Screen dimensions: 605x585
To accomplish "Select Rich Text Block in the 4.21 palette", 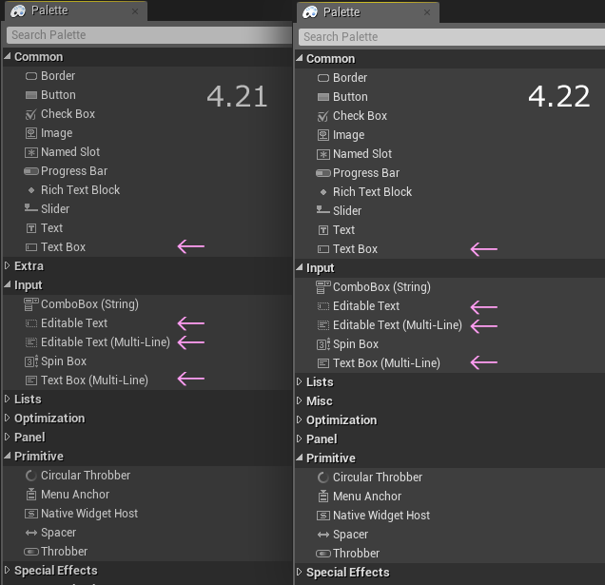I will click(80, 190).
